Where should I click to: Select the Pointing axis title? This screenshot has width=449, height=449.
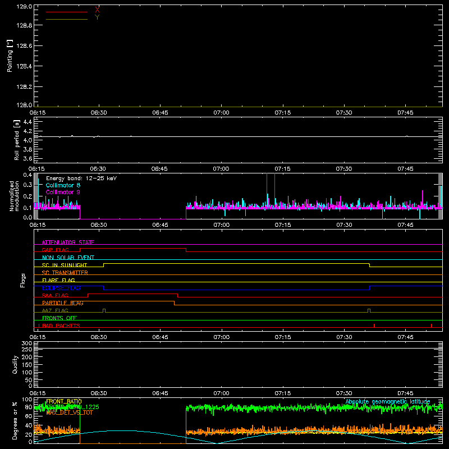pyautogui.click(x=10, y=56)
